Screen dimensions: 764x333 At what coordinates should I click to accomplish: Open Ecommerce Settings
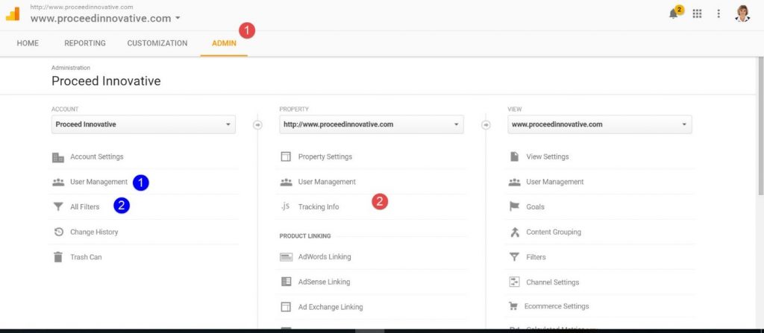coord(557,306)
